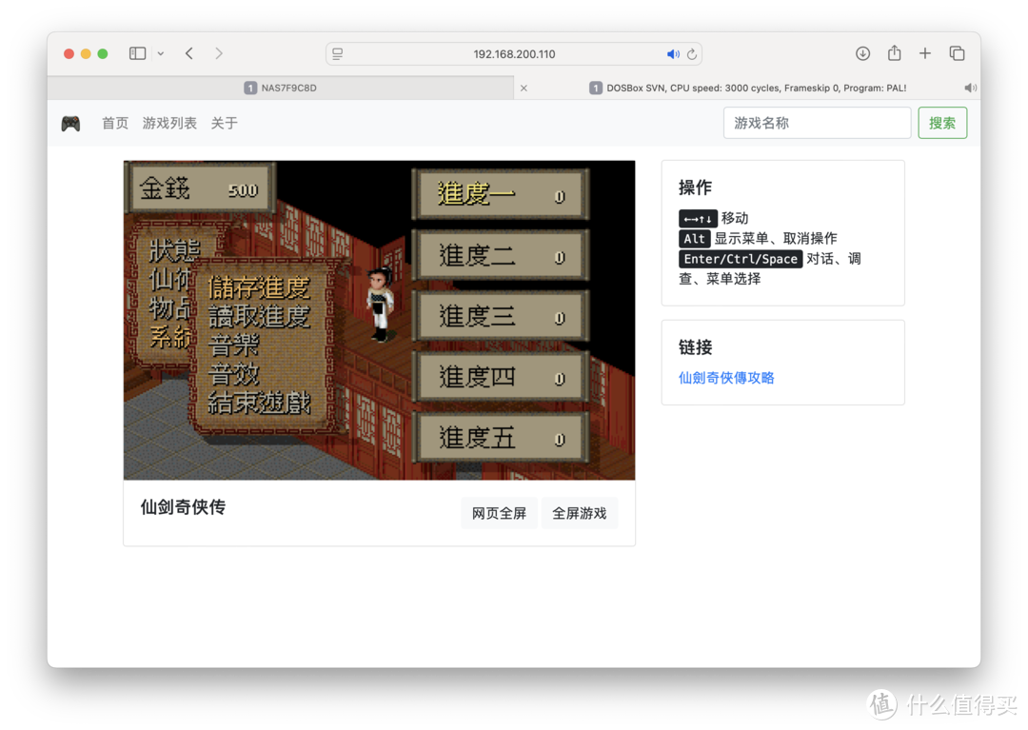Mute page audio via the address bar speaker
This screenshot has height=730, width=1028.
pyautogui.click(x=673, y=54)
